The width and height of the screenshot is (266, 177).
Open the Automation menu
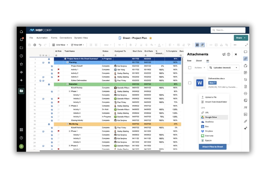point(42,38)
